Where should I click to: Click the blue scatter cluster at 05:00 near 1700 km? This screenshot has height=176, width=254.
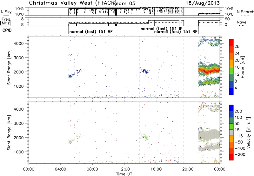pos(70,76)
